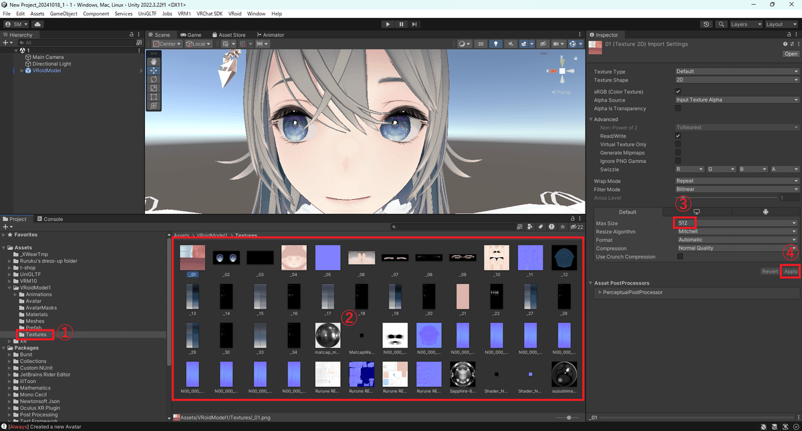Open the GameObject menu
The height and width of the screenshot is (431, 802).
[x=63, y=13]
